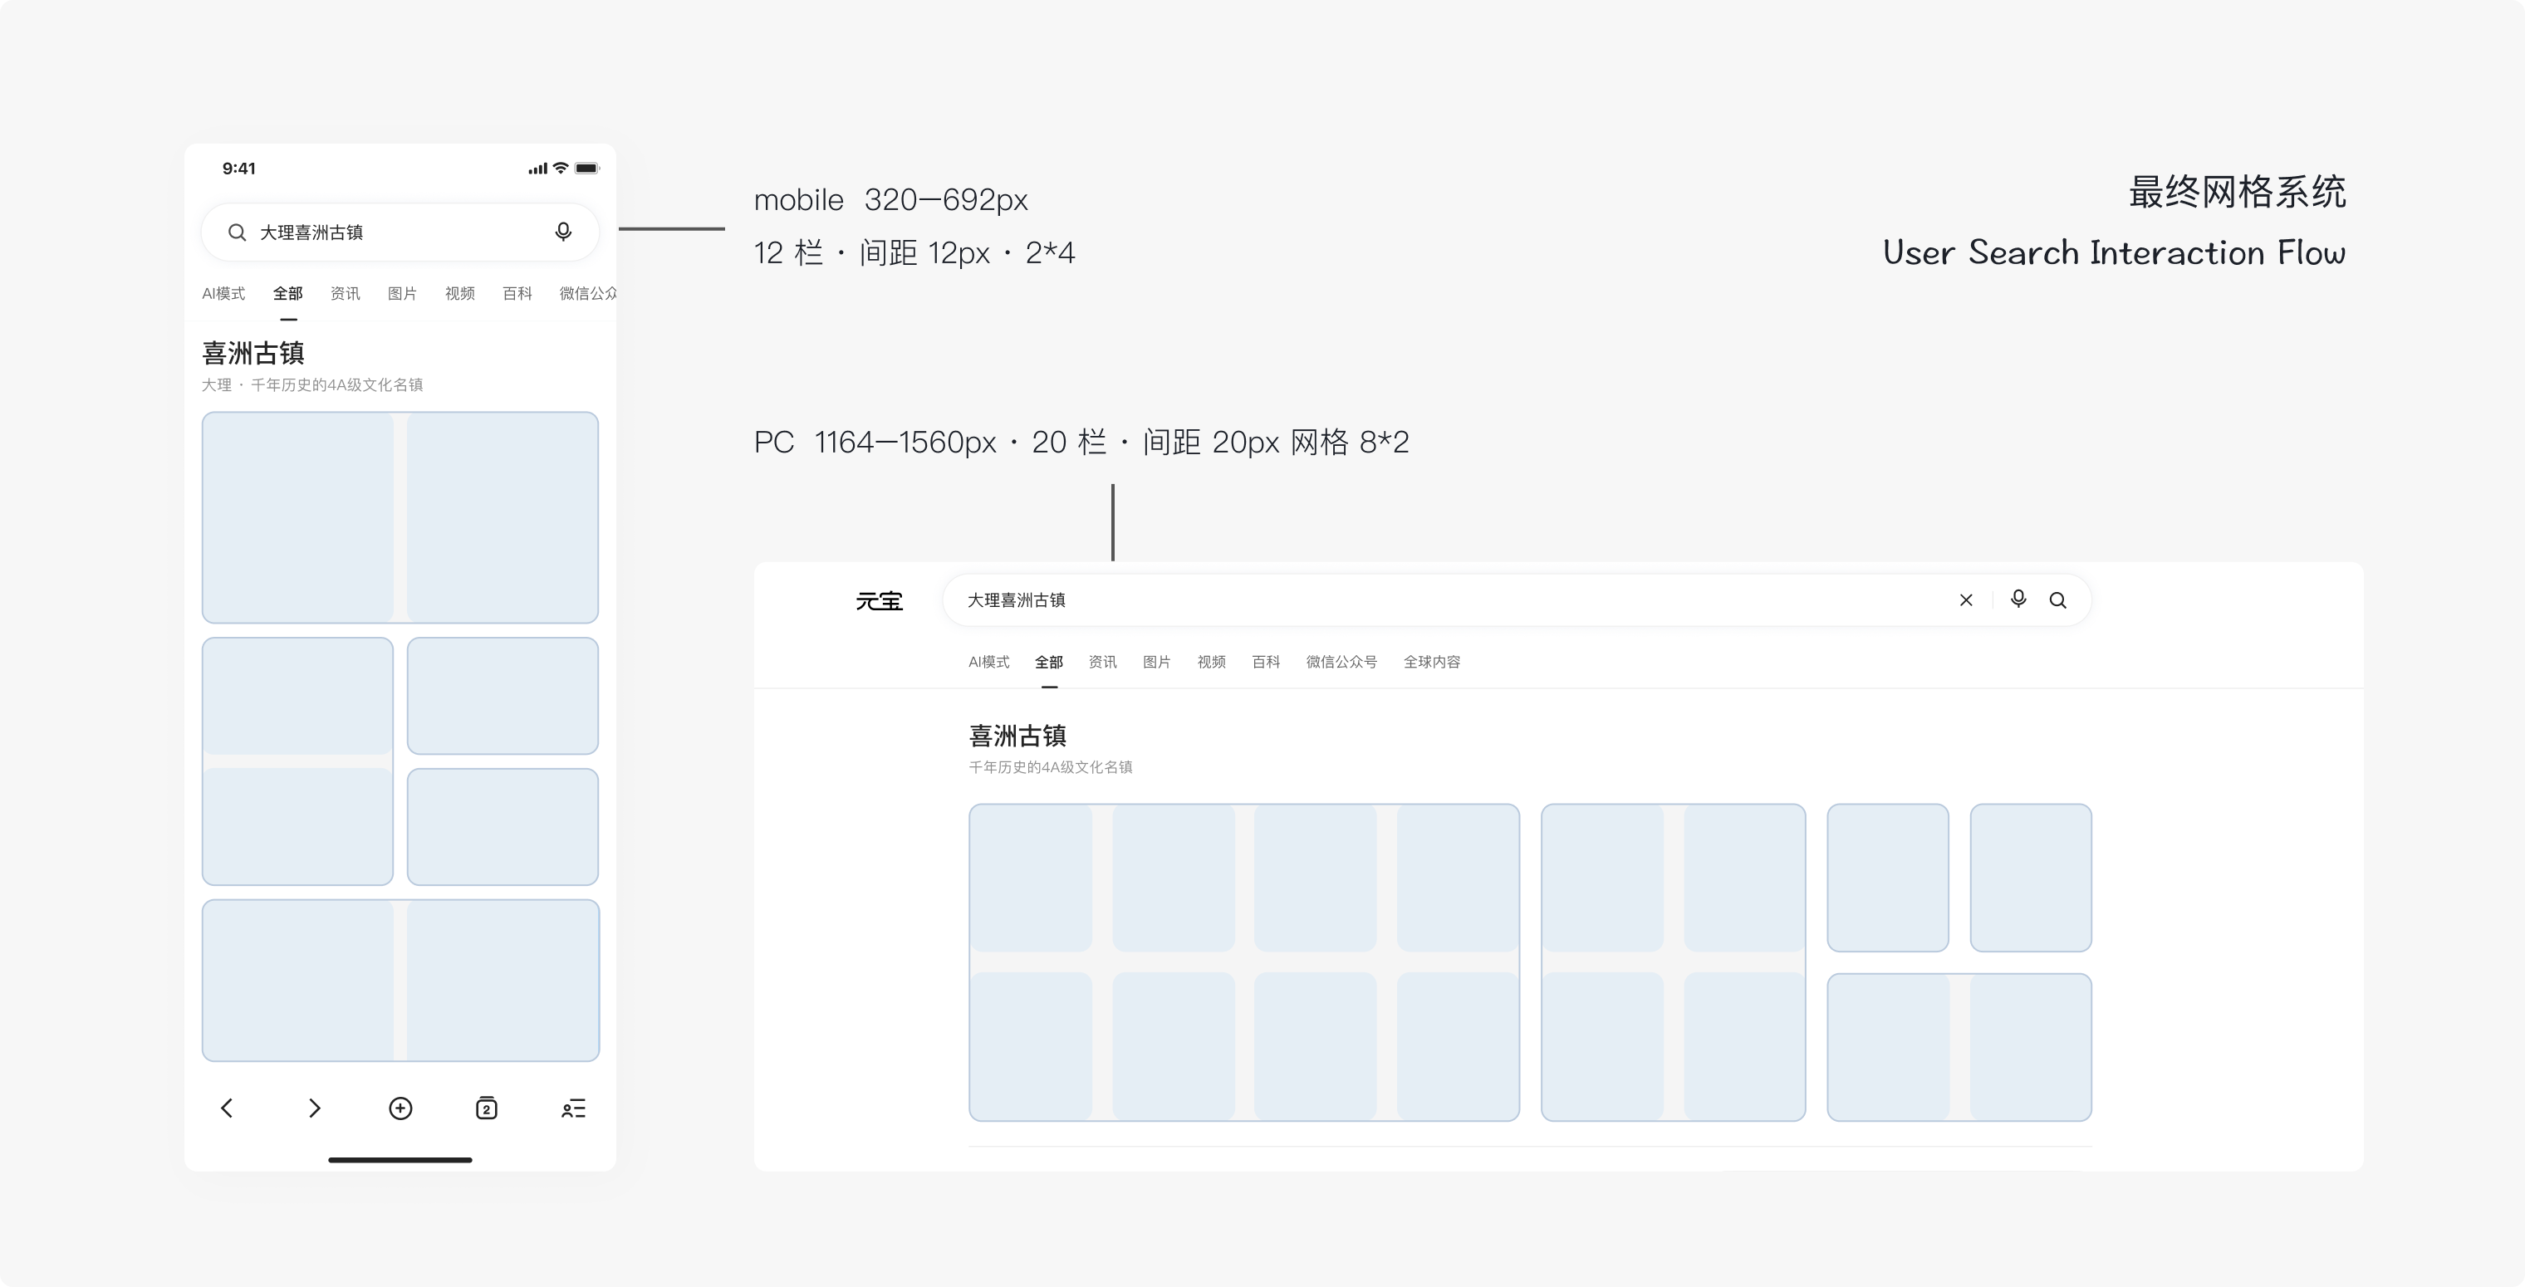The image size is (2525, 1287).
Task: Click the mobile battery status icon
Action: [586, 169]
